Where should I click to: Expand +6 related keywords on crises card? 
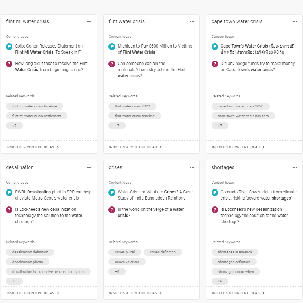pyautogui.click(x=117, y=271)
